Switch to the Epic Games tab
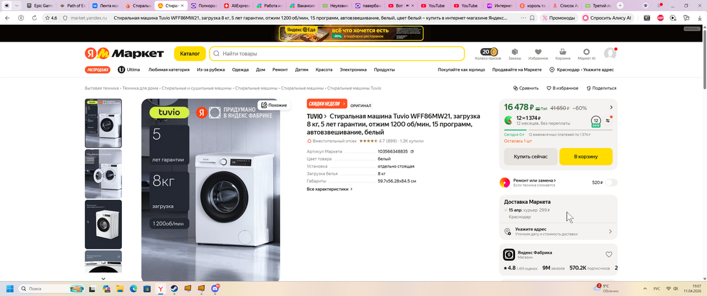Image resolution: width=707 pixels, height=296 pixels. tap(40, 5)
